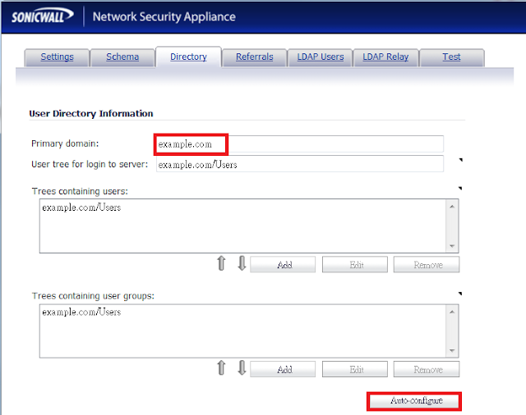Move users tree entry down
The image size is (526, 415).
click(x=242, y=263)
